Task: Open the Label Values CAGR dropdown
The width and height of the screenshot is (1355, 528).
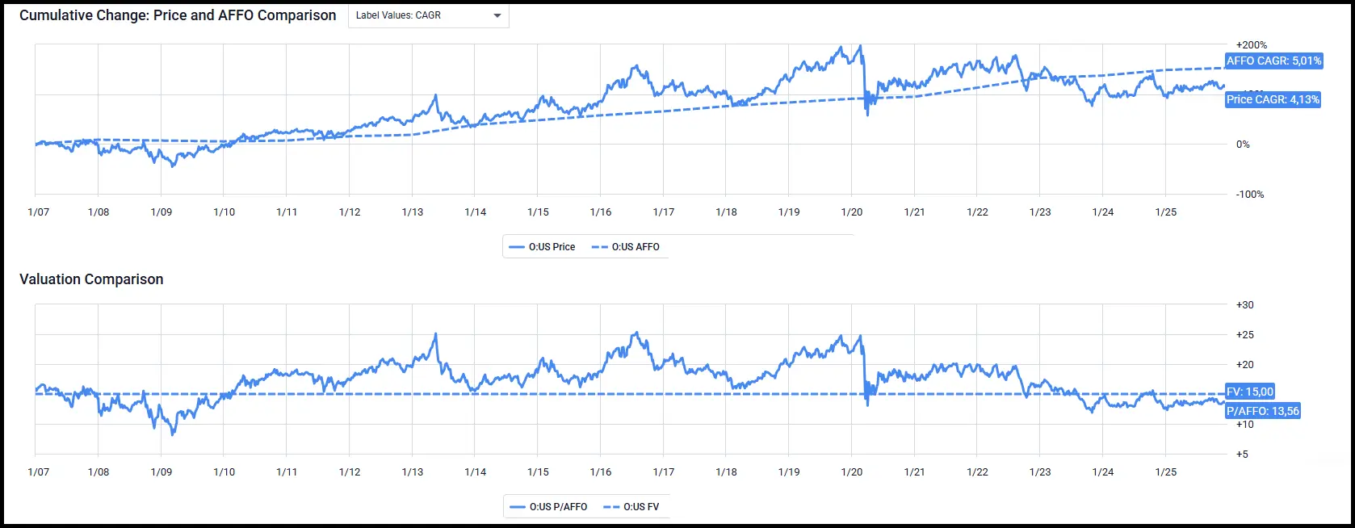Action: point(428,15)
